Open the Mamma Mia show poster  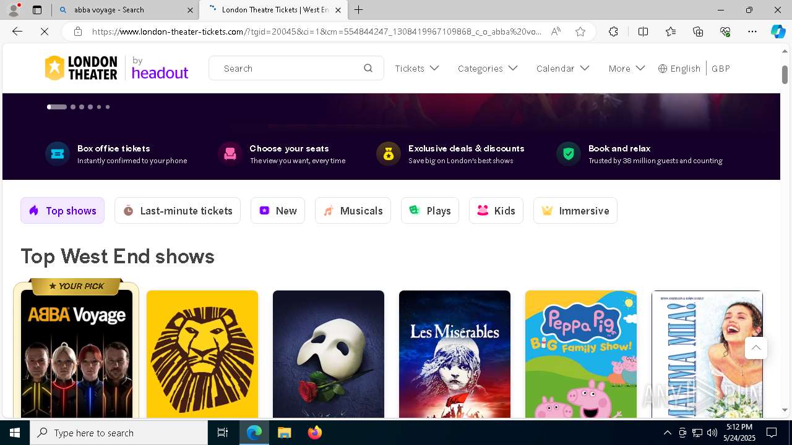(x=707, y=354)
